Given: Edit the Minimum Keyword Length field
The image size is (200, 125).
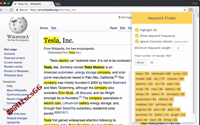Looking at the screenshot, I should pyautogui.click(x=178, y=48).
